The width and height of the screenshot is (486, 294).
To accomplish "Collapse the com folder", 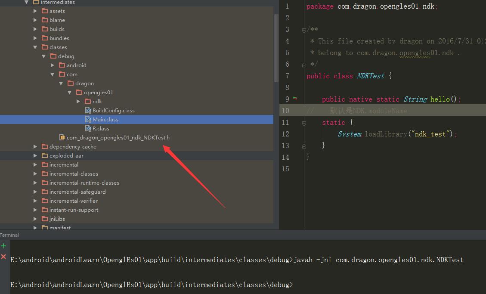I will [x=53, y=74].
